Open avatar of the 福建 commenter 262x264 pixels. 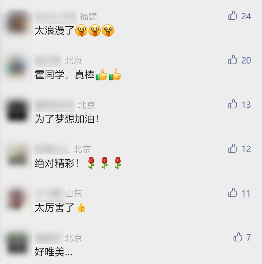point(18,23)
